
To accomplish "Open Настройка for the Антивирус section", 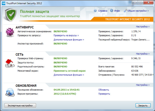I will pyautogui.click(x=143, y=26).
